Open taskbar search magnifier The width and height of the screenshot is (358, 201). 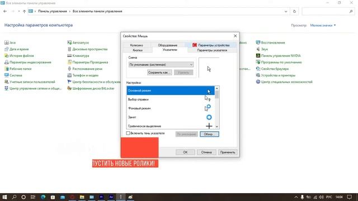point(14,197)
